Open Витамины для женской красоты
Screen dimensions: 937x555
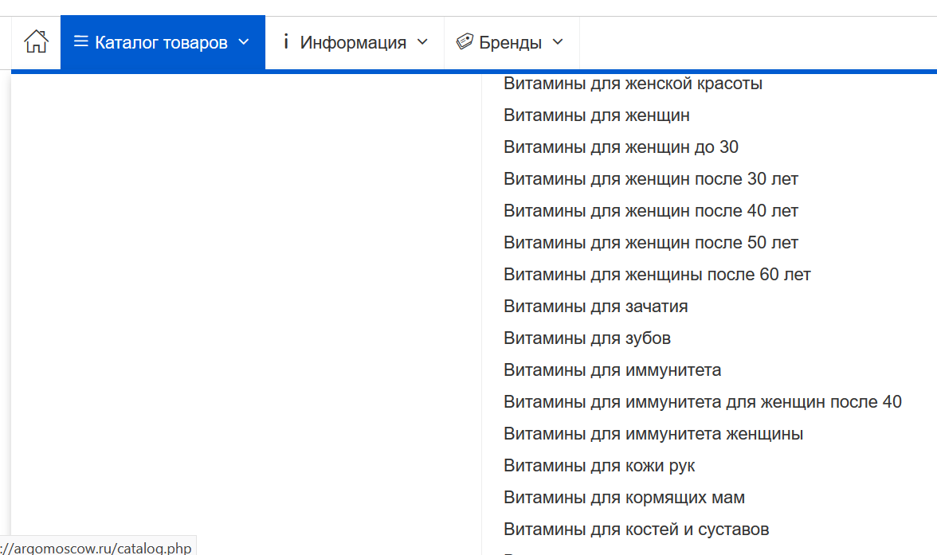pos(633,84)
